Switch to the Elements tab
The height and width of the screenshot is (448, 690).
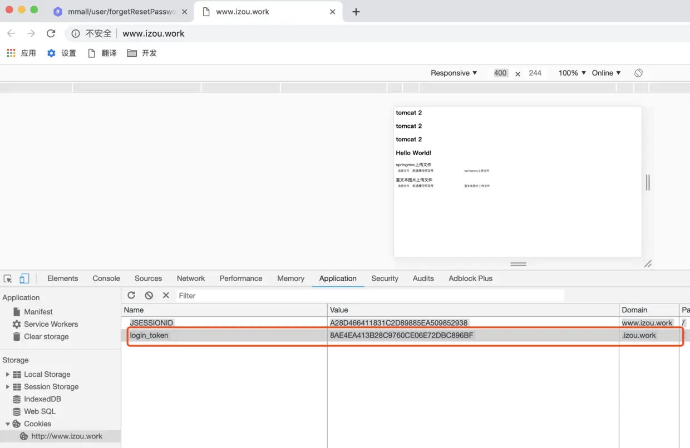pos(62,278)
